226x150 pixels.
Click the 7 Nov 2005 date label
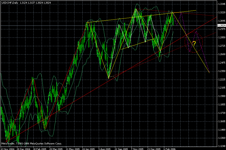click(137, 149)
